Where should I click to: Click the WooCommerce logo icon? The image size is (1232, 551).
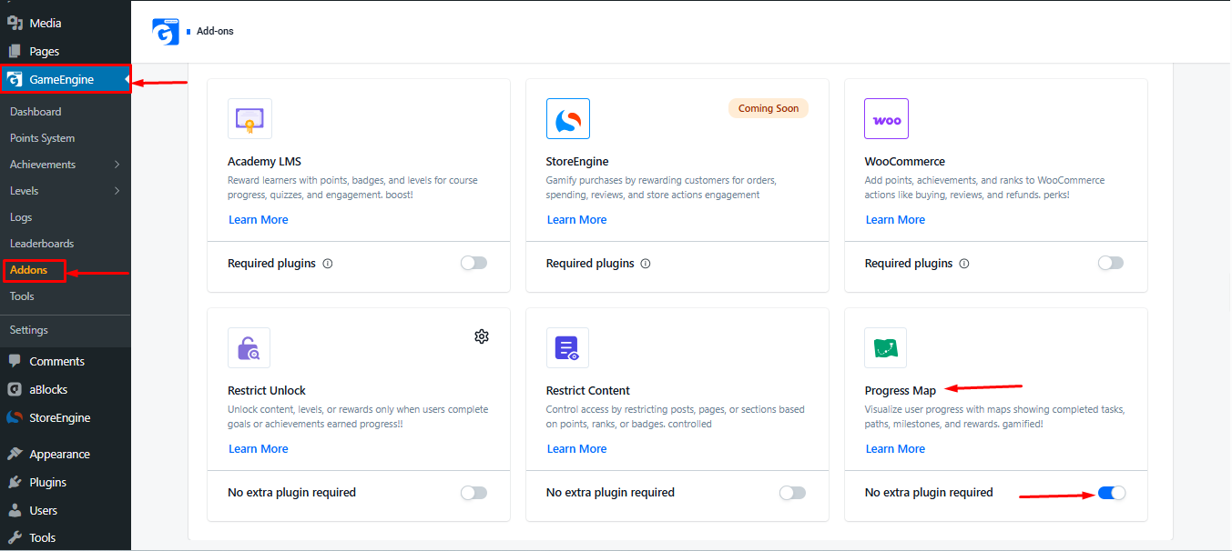pos(886,119)
